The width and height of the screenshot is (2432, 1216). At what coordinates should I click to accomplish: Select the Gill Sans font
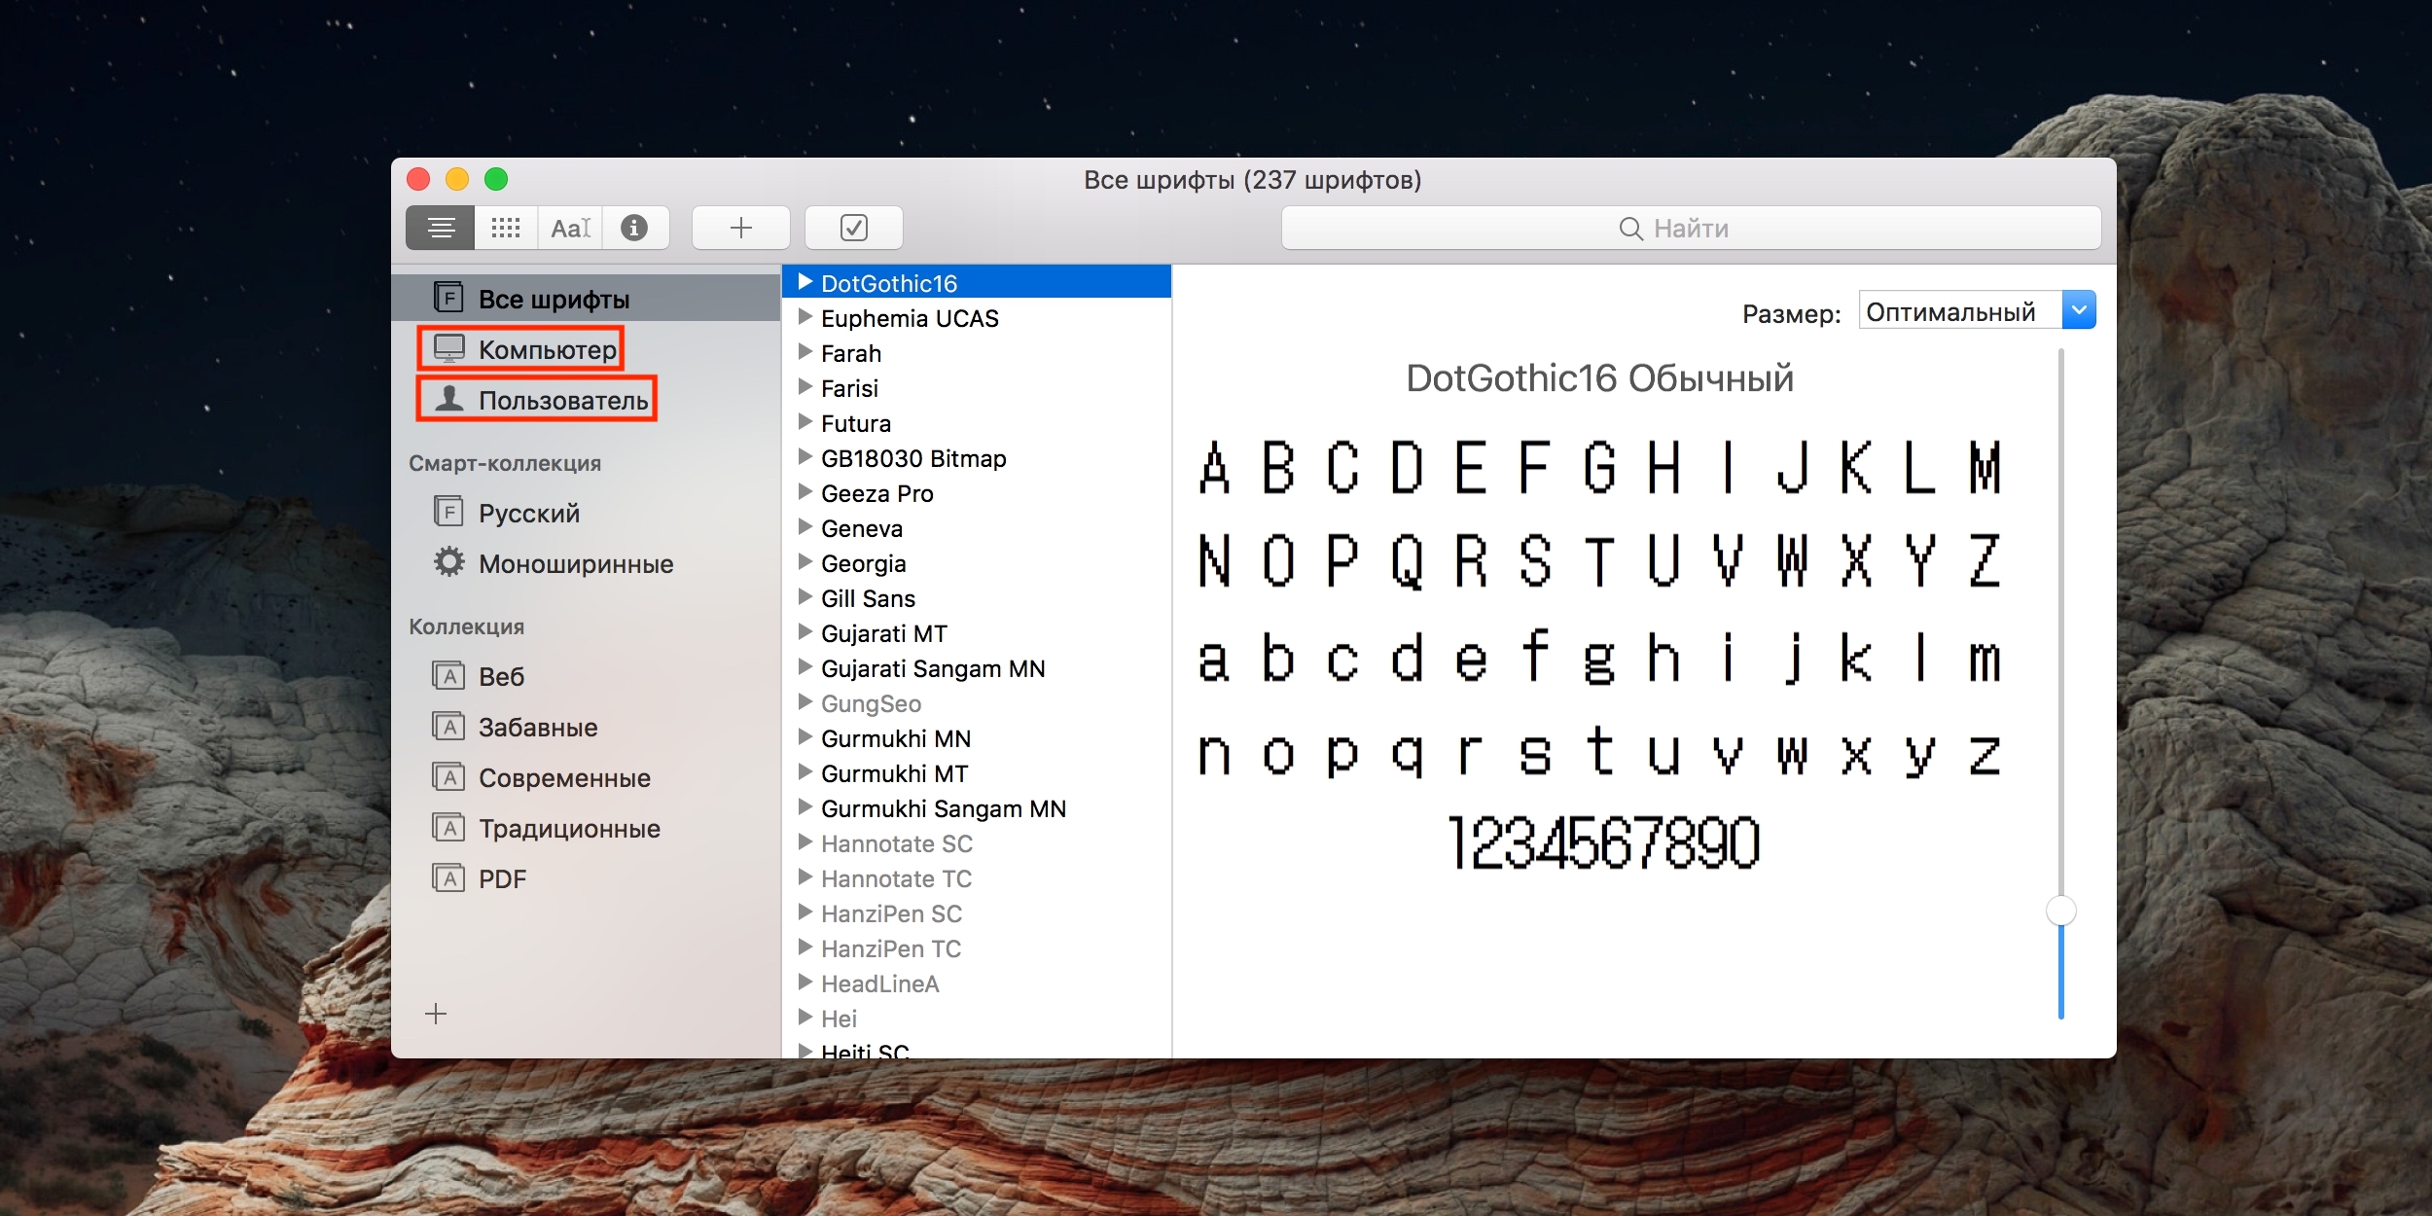[x=977, y=598]
